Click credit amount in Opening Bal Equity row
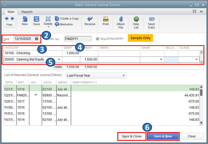208x144 pixels. (x=91, y=59)
